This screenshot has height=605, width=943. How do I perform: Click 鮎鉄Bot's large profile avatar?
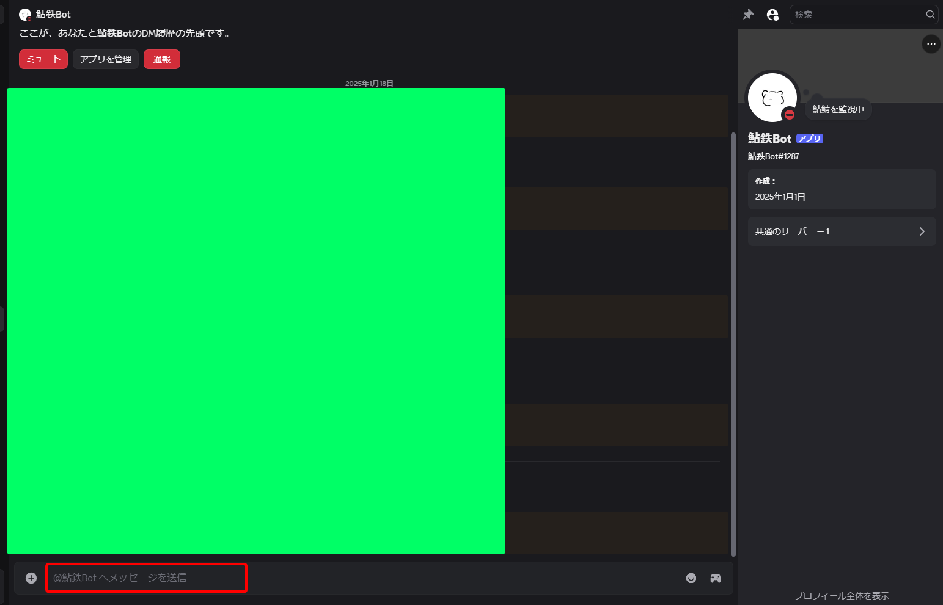tap(772, 97)
